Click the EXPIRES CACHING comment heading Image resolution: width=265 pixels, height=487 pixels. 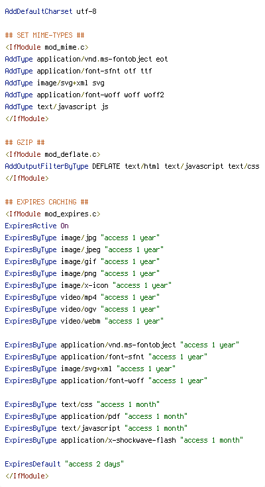46,202
